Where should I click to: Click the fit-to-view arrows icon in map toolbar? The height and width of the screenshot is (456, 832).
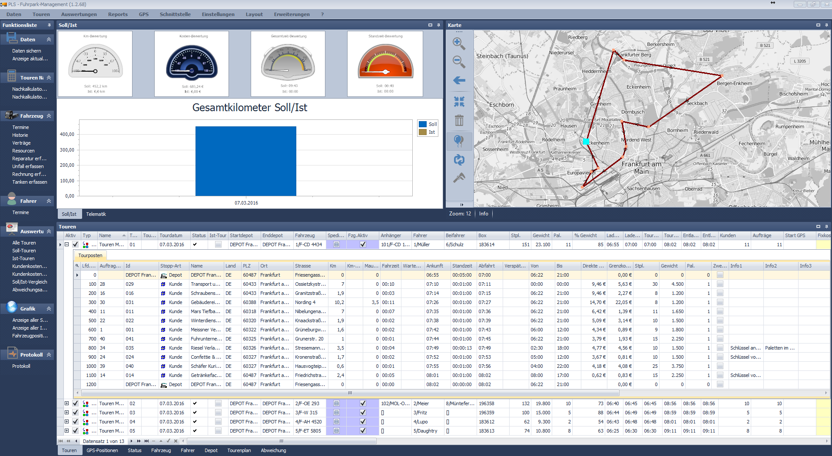pos(459,102)
